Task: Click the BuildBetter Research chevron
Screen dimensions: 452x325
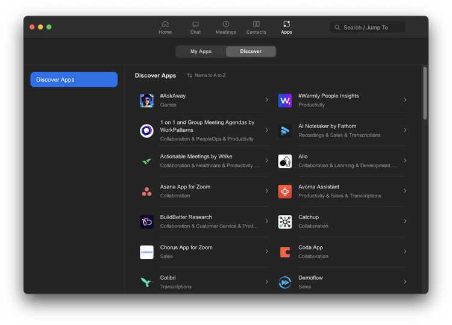Action: [x=266, y=221]
